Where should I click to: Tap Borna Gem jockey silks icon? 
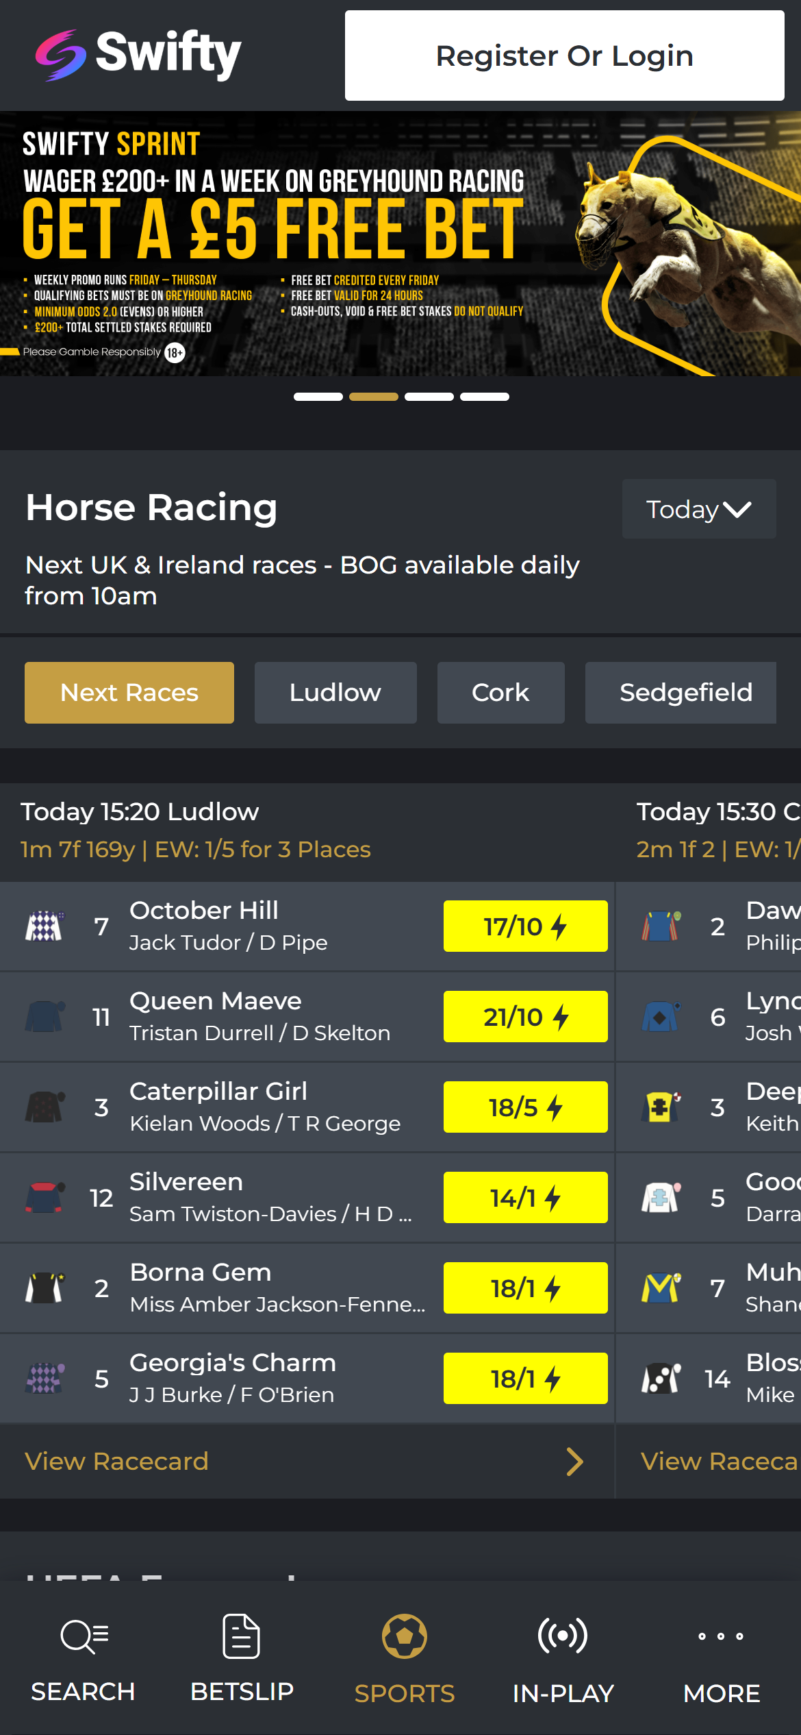pyautogui.click(x=44, y=1288)
